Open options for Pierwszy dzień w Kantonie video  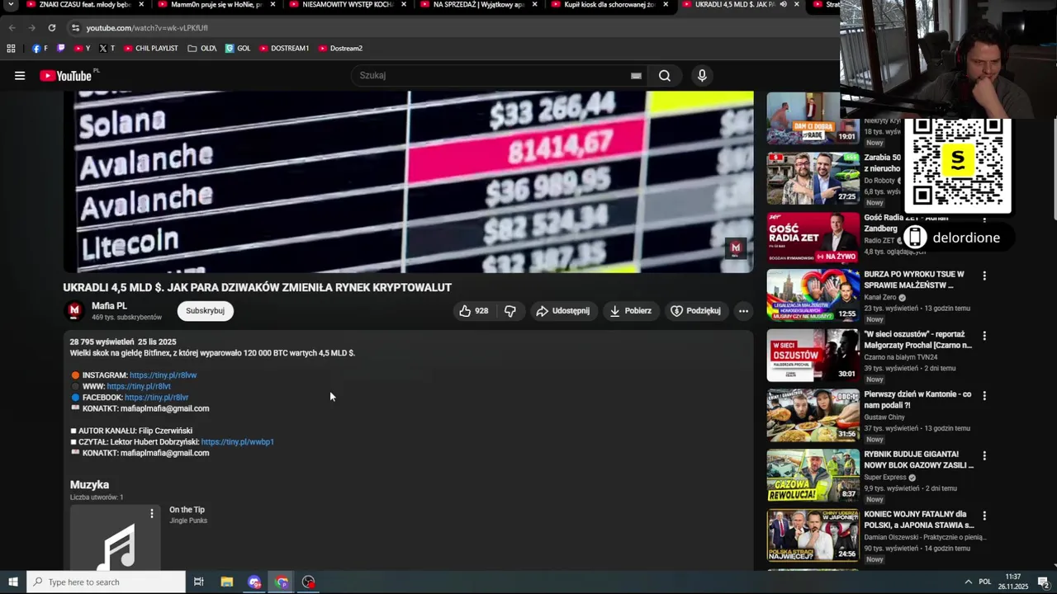(984, 396)
